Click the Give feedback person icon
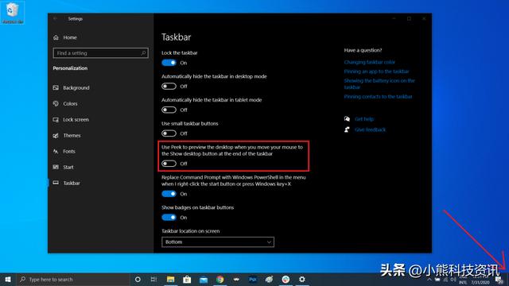Image resolution: width=509 pixels, height=286 pixels. click(x=347, y=129)
